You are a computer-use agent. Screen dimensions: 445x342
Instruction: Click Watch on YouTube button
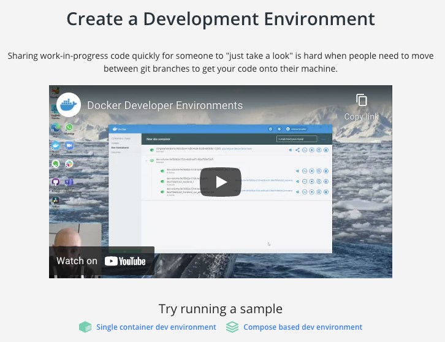[x=102, y=261]
